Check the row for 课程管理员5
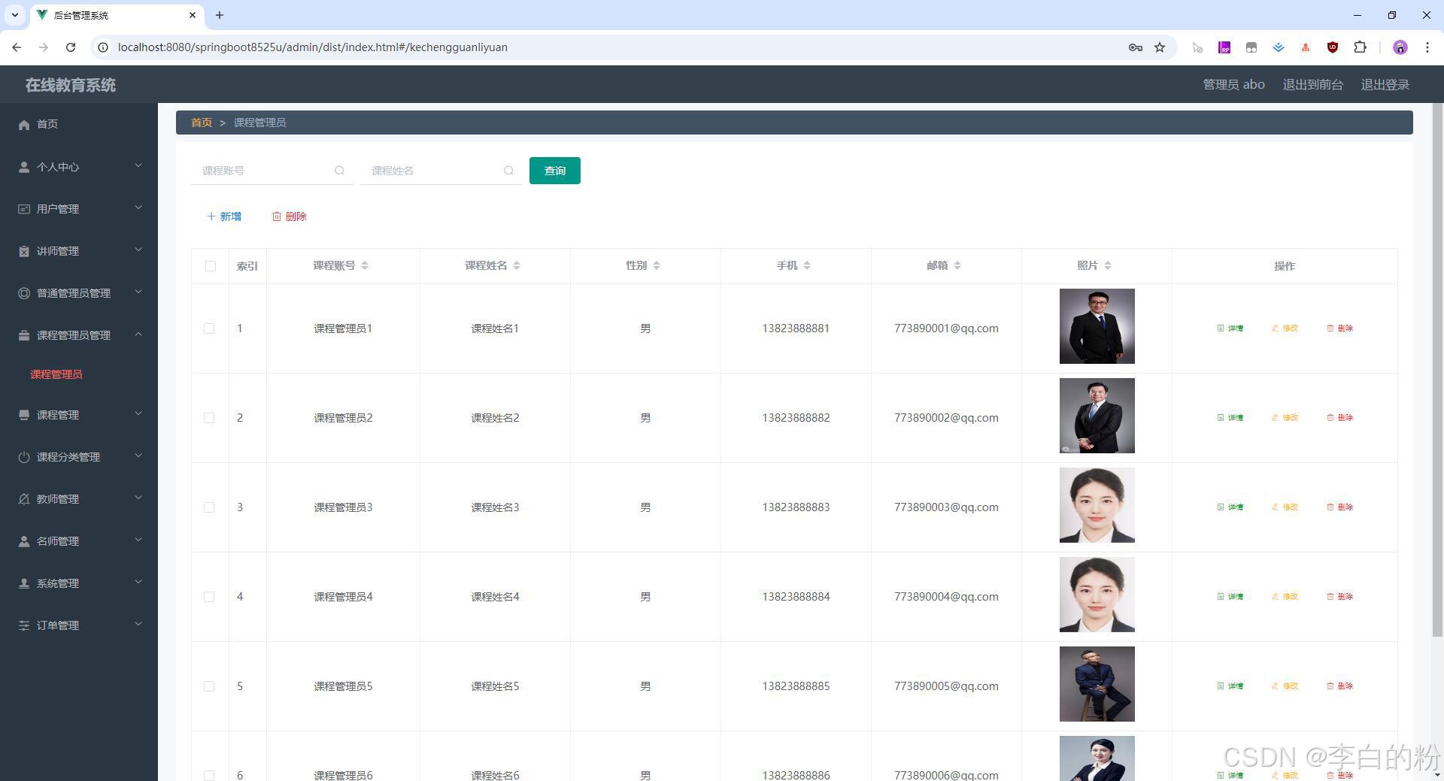 (209, 686)
